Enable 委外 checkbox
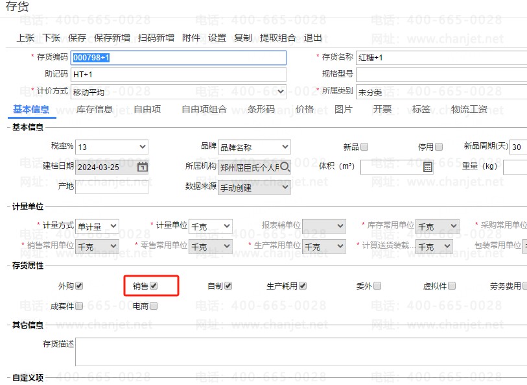 pyautogui.click(x=377, y=286)
